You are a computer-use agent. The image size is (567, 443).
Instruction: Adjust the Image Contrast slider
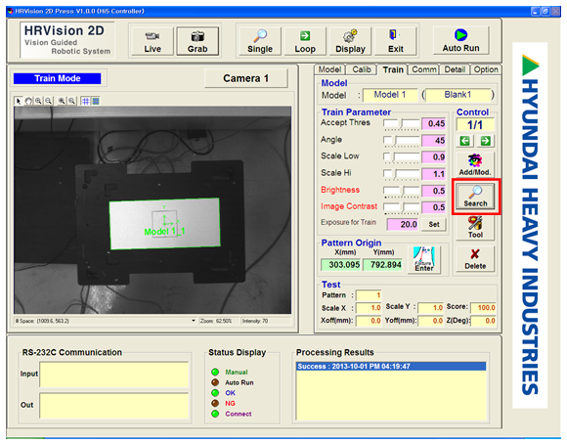click(402, 207)
